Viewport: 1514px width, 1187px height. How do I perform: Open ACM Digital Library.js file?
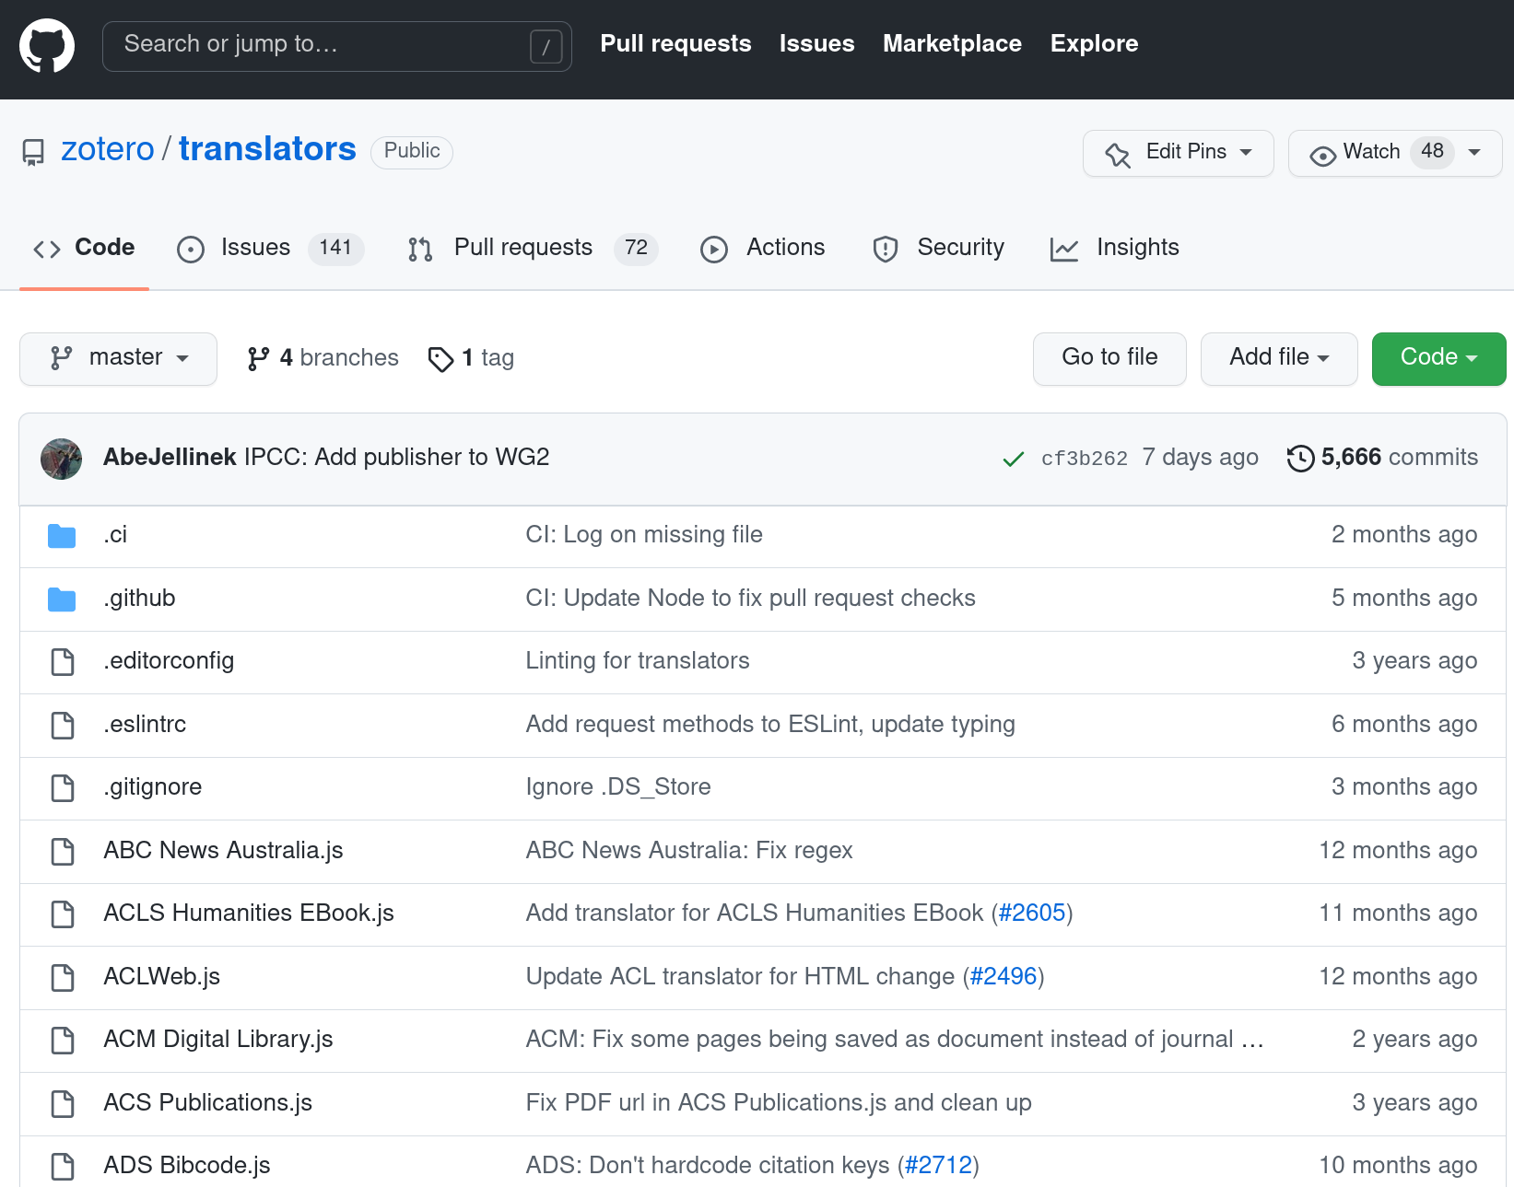218,1040
